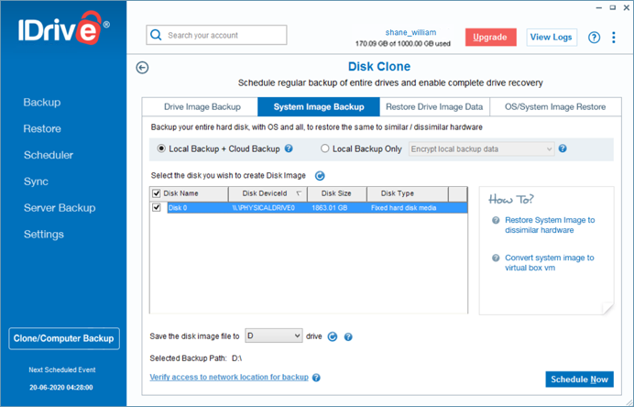Select the \\.\PHYSICALDRIVE0 cell
The height and width of the screenshot is (407, 634).
(264, 208)
